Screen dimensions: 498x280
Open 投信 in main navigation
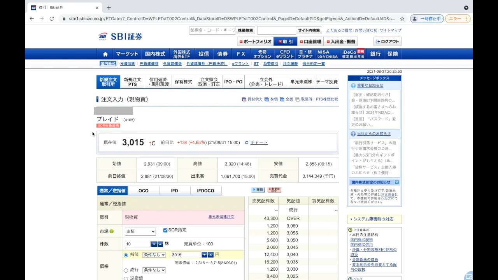pos(204,54)
